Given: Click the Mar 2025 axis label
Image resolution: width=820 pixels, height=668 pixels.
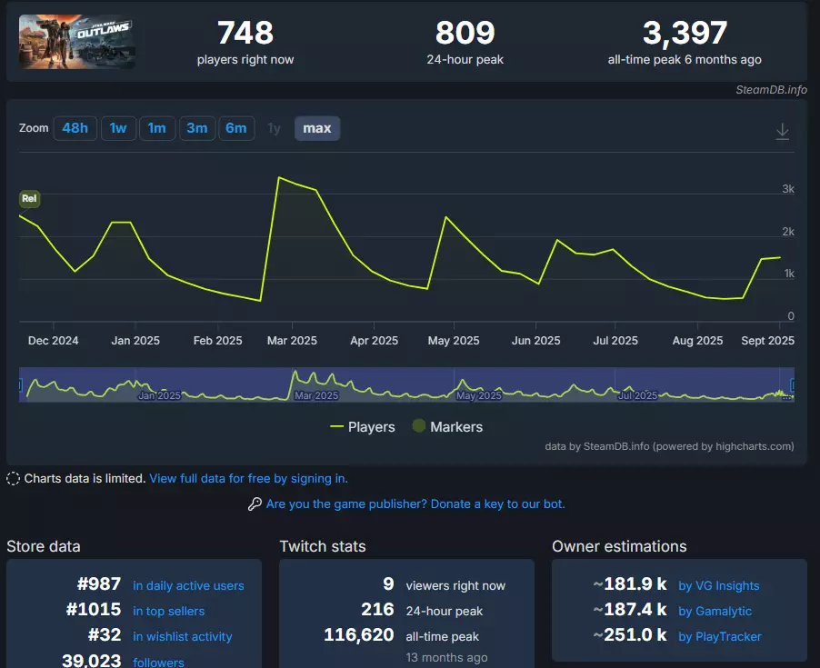Looking at the screenshot, I should coord(292,340).
